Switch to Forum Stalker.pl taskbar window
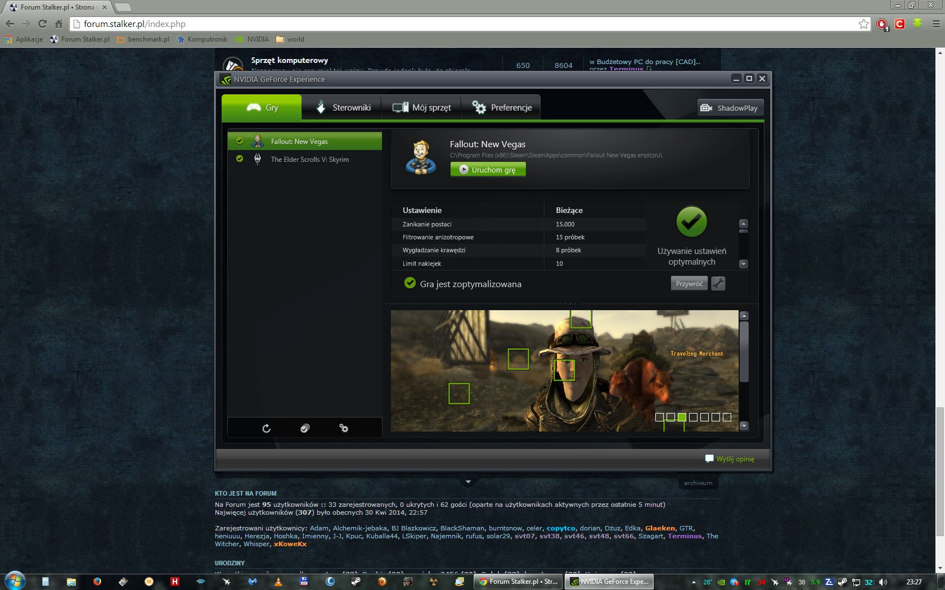Viewport: 945px width, 590px height. tap(518, 582)
